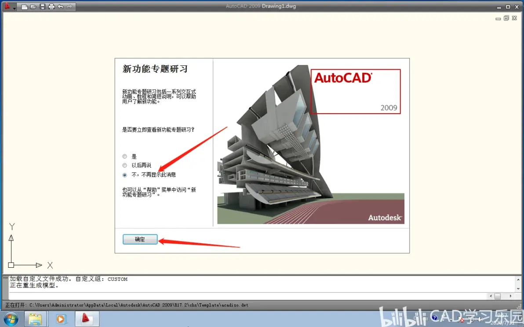The height and width of the screenshot is (327, 524).
Task: Click the "加载自定义文件成功" command history line
Action: (x=69, y=279)
